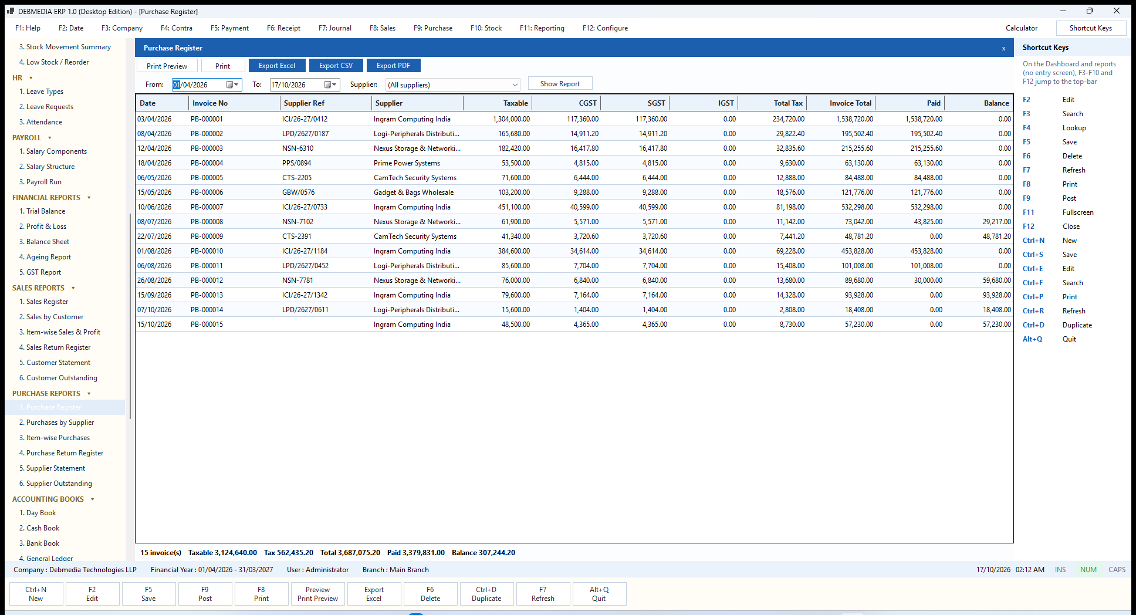
Task: Click the F7 Refresh bottom button
Action: [543, 594]
